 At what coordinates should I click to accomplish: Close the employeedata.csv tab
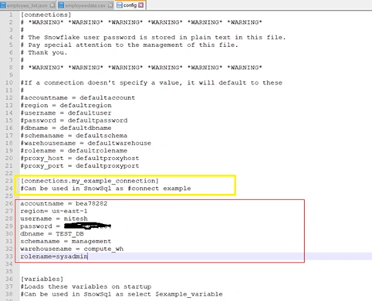tap(110, 5)
